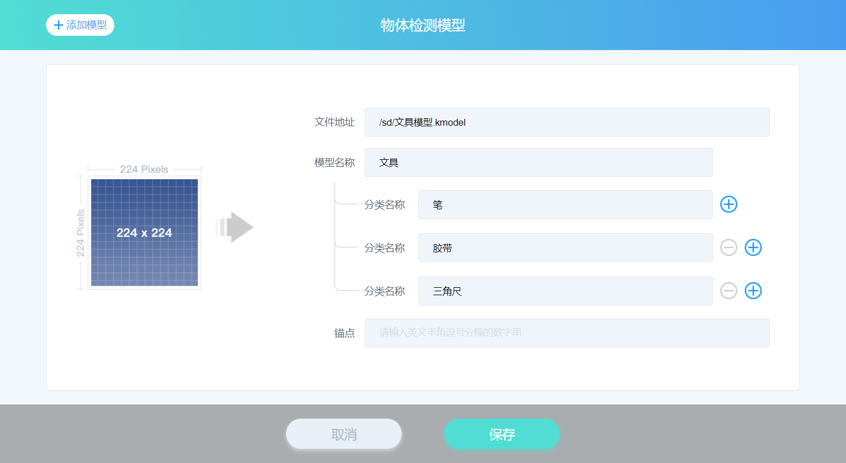Click the 锚点 label
Viewport: 846px width, 463px height.
click(344, 333)
